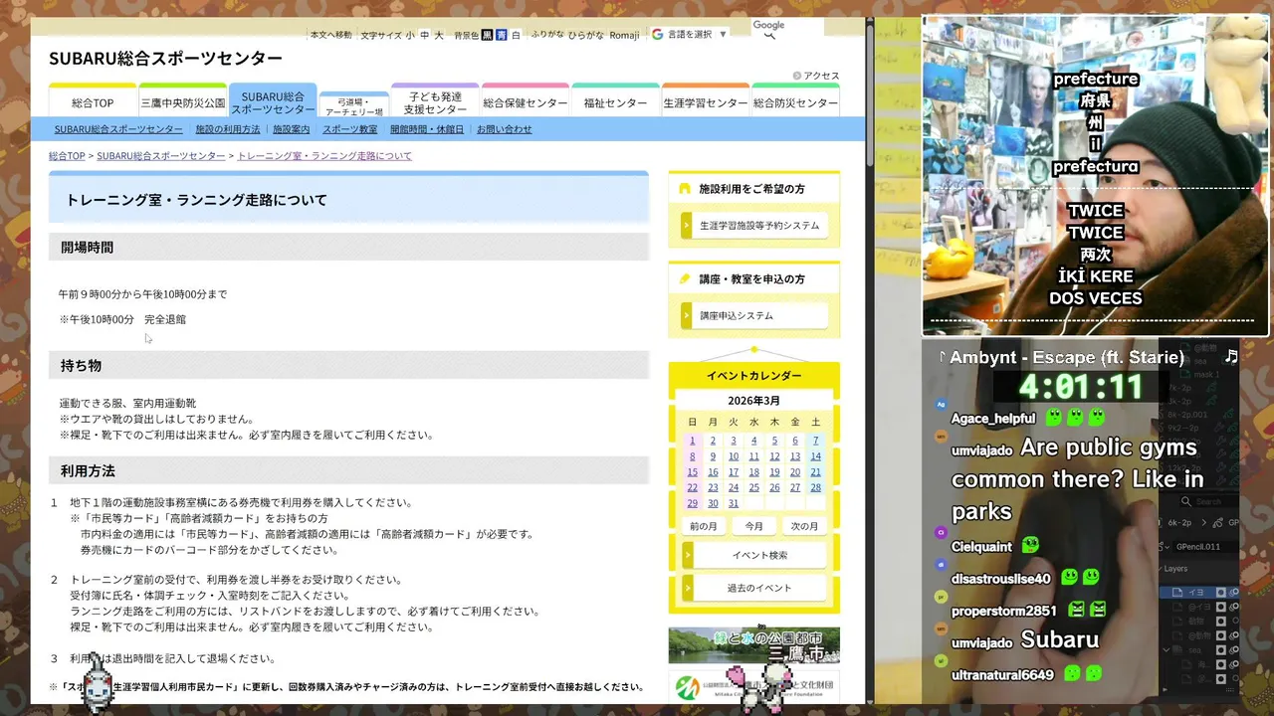
Task: Click the Google translate G logo
Action: [x=657, y=34]
